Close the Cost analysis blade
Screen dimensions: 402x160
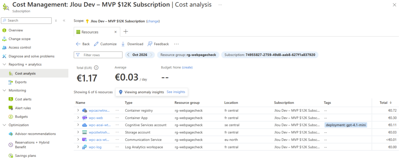tap(394, 5)
